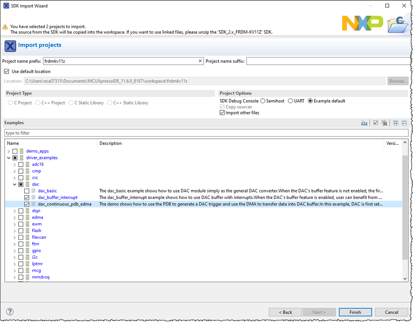Click the cmp category icon
The image size is (413, 322).
(27, 171)
